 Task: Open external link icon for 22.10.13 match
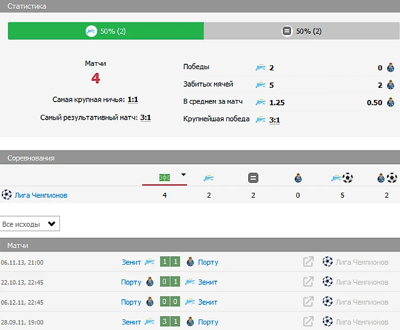pyautogui.click(x=308, y=282)
